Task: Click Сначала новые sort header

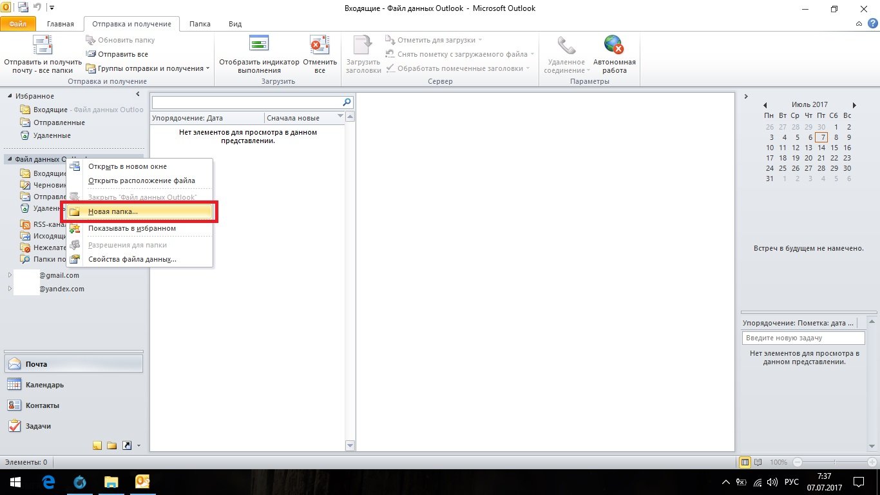Action: [x=305, y=118]
